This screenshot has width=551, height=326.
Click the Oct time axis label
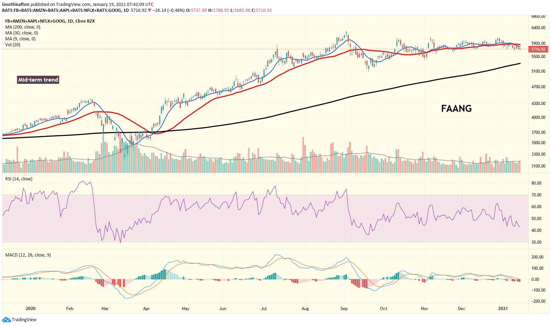click(x=383, y=309)
